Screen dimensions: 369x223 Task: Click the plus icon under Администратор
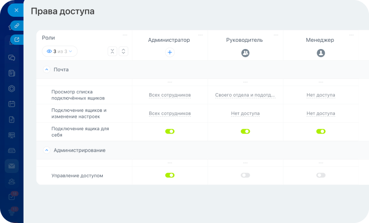click(170, 53)
